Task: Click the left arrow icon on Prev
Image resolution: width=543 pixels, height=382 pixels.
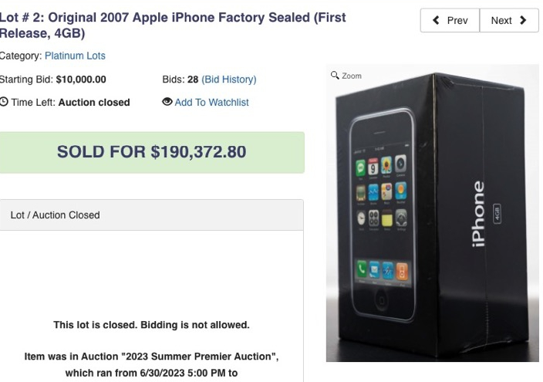Action: click(x=437, y=20)
